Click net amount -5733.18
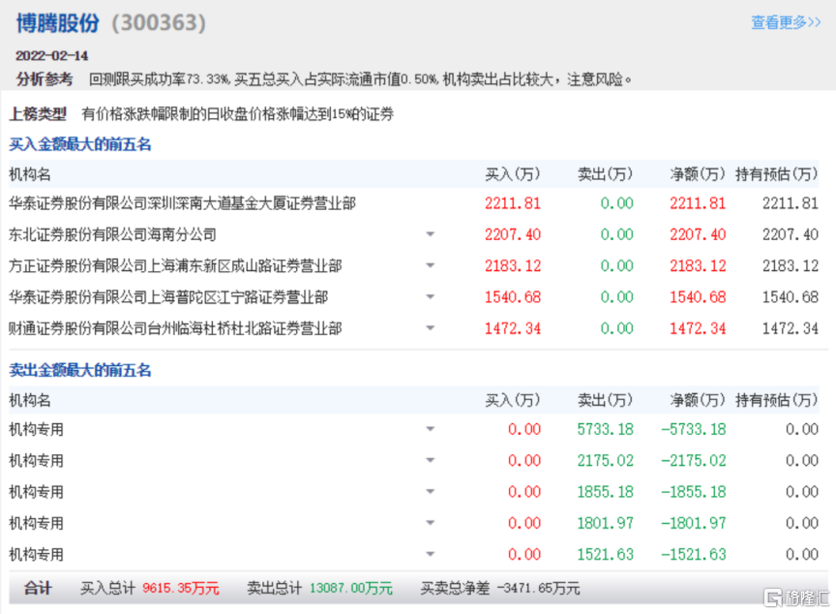 (x=694, y=429)
